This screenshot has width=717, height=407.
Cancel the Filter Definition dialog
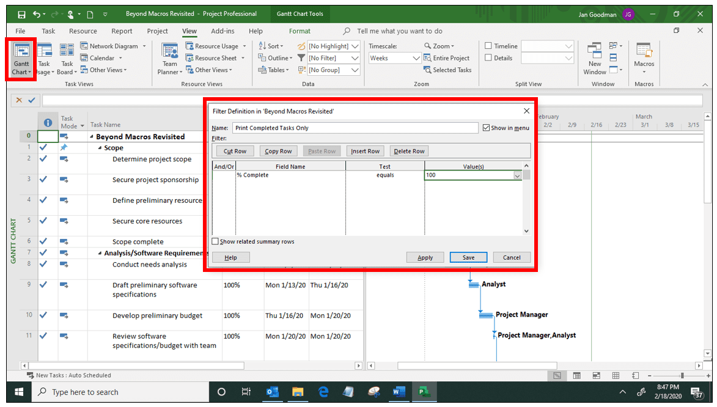click(x=512, y=257)
